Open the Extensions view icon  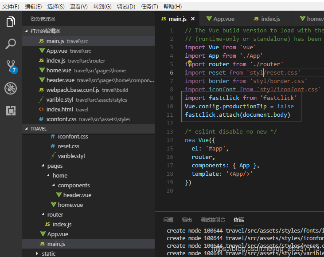pyautogui.click(x=11, y=111)
